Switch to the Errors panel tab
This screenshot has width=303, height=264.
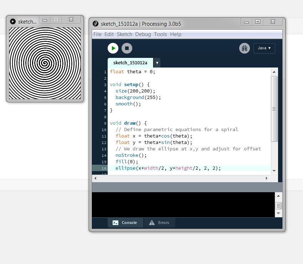coord(159,223)
